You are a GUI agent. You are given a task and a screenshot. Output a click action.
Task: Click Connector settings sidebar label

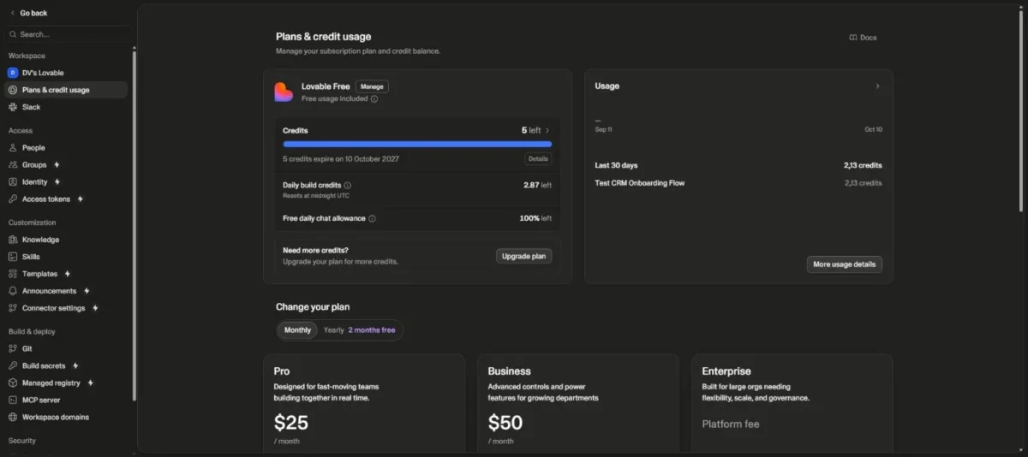click(x=53, y=308)
